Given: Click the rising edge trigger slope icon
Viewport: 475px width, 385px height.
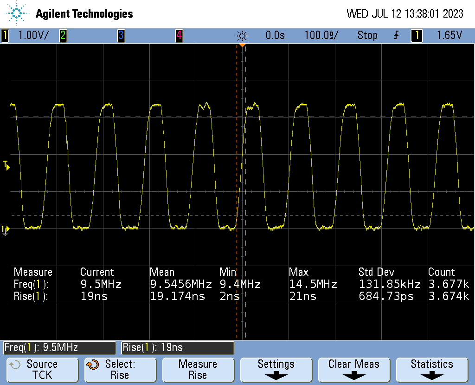Looking at the screenshot, I should pyautogui.click(x=396, y=35).
